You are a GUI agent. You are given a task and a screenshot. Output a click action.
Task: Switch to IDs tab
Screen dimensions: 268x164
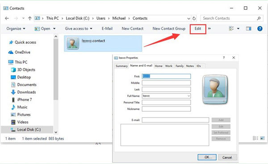[x=199, y=66]
